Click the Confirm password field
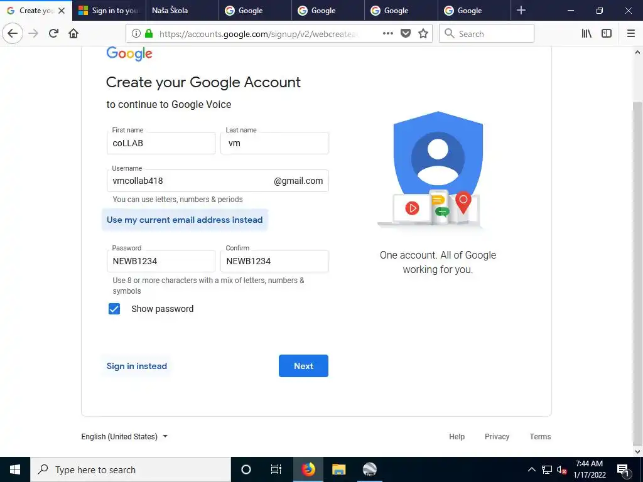The width and height of the screenshot is (643, 482). click(275, 261)
